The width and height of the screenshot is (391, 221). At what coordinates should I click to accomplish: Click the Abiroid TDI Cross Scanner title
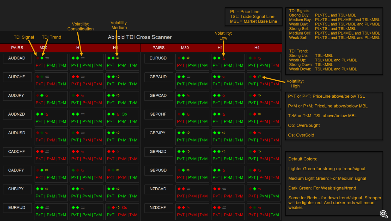point(140,37)
